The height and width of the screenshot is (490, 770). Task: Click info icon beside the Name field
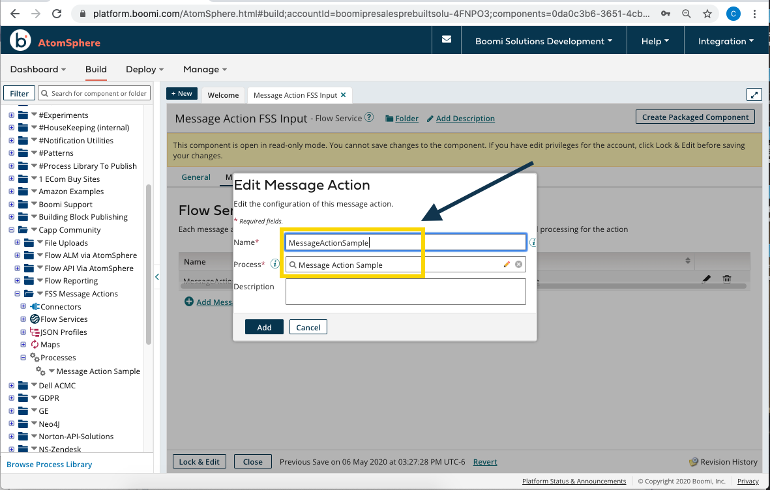[x=533, y=242]
